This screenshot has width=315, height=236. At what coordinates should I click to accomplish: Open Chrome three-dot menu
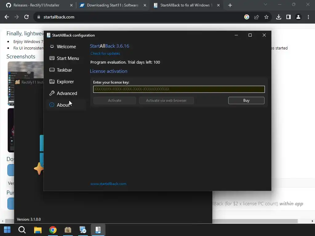[x=308, y=17]
